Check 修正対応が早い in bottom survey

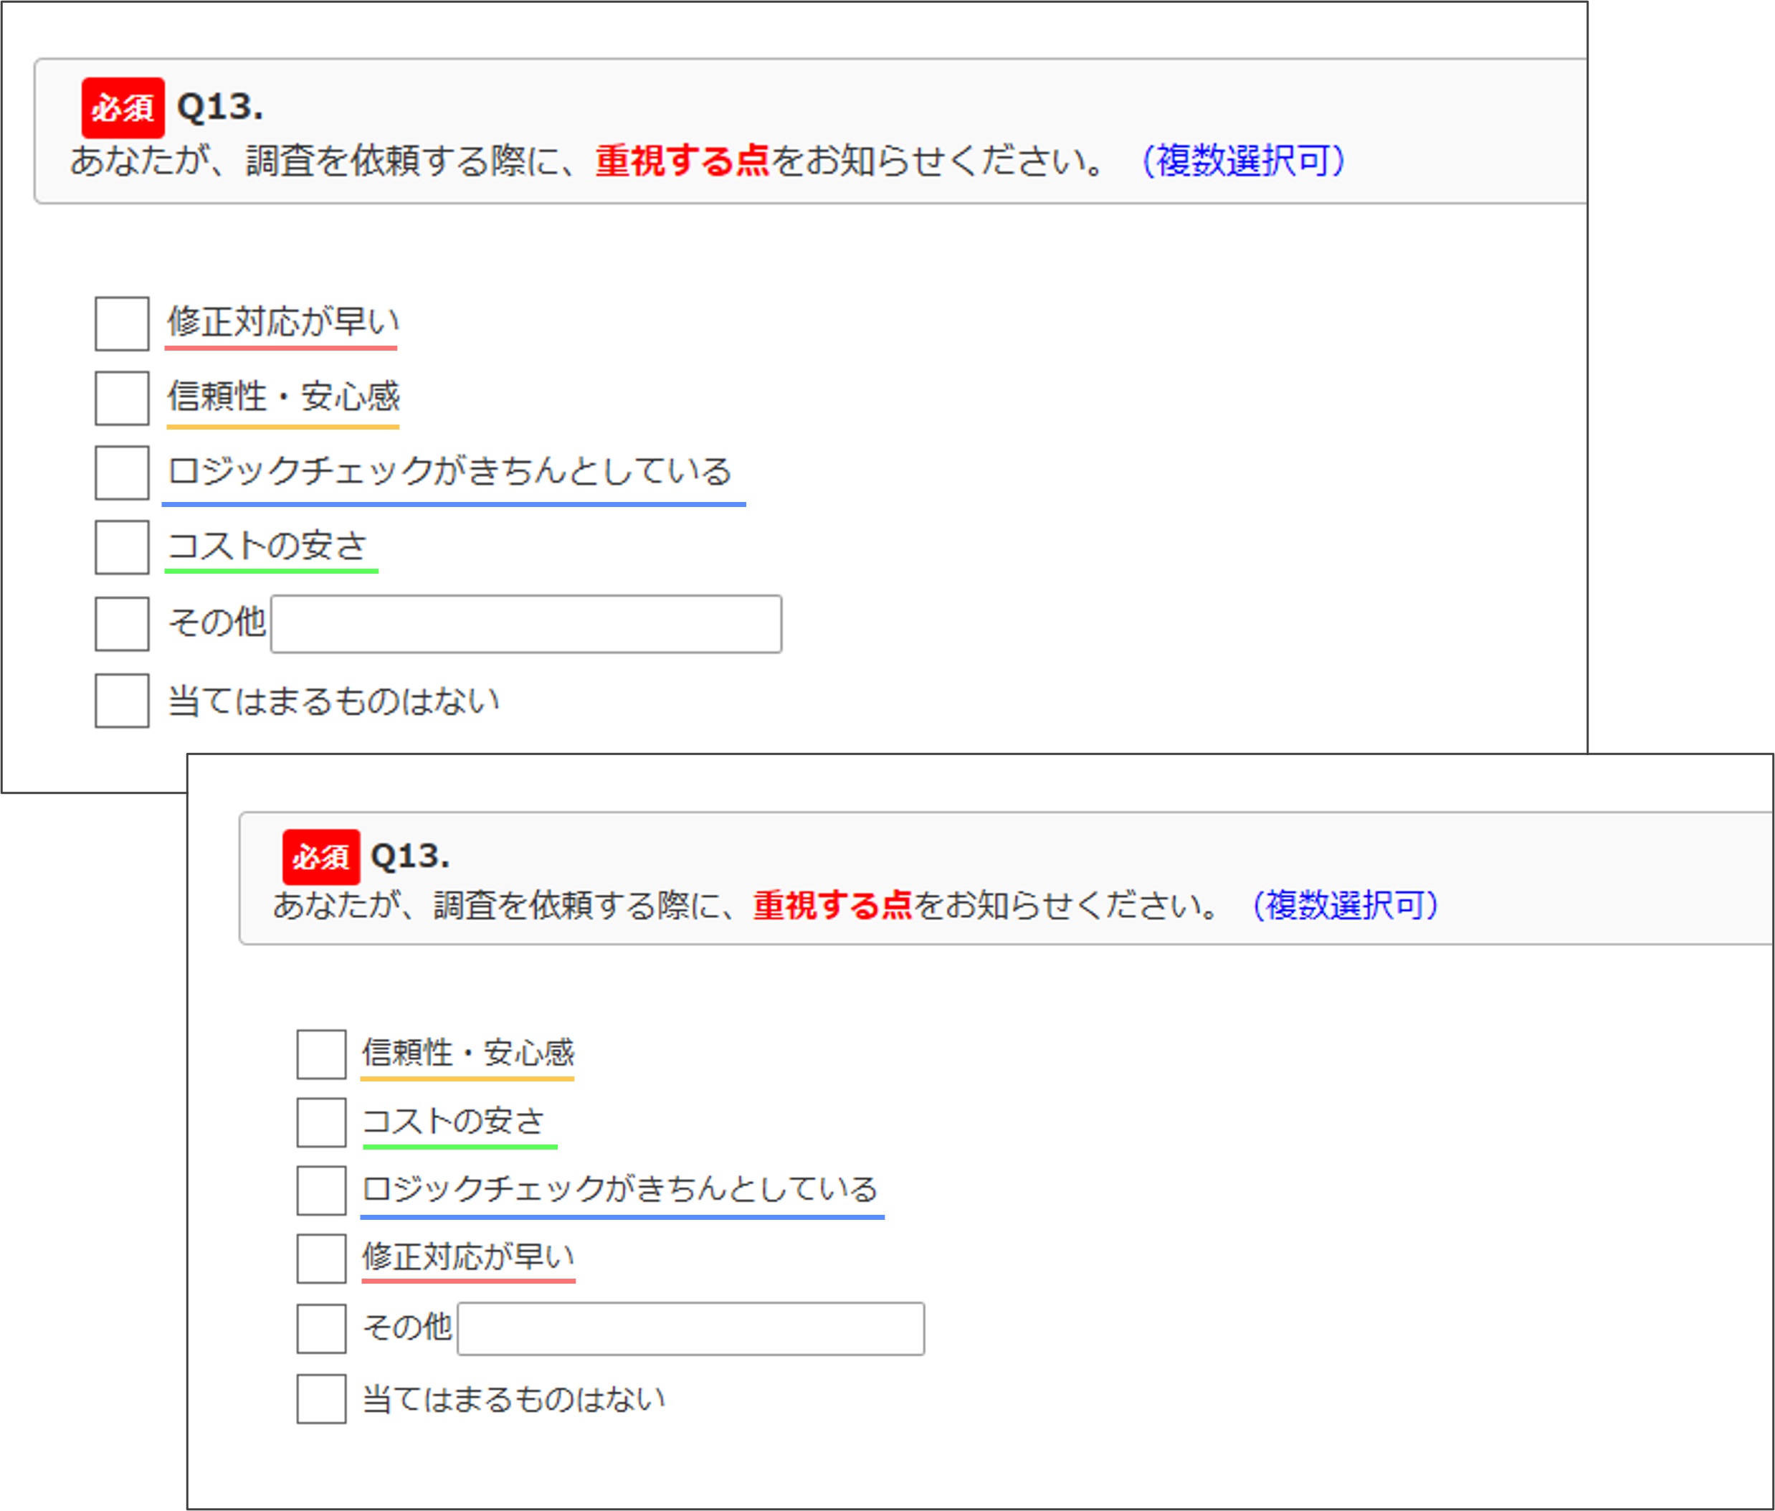321,1259
